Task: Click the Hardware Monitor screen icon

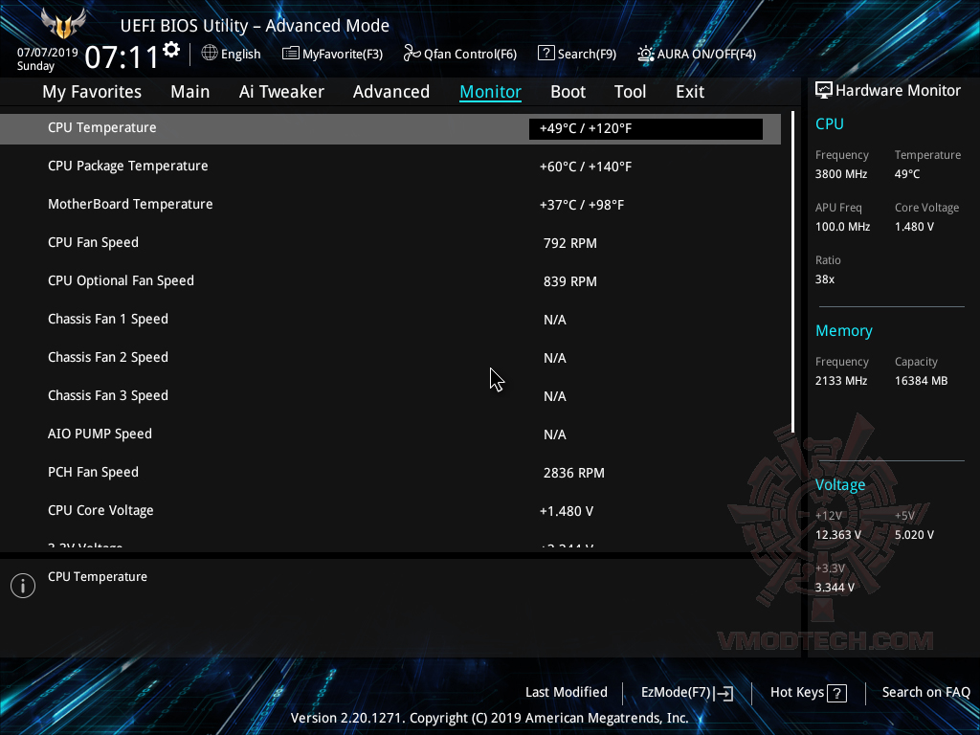Action: click(x=824, y=91)
